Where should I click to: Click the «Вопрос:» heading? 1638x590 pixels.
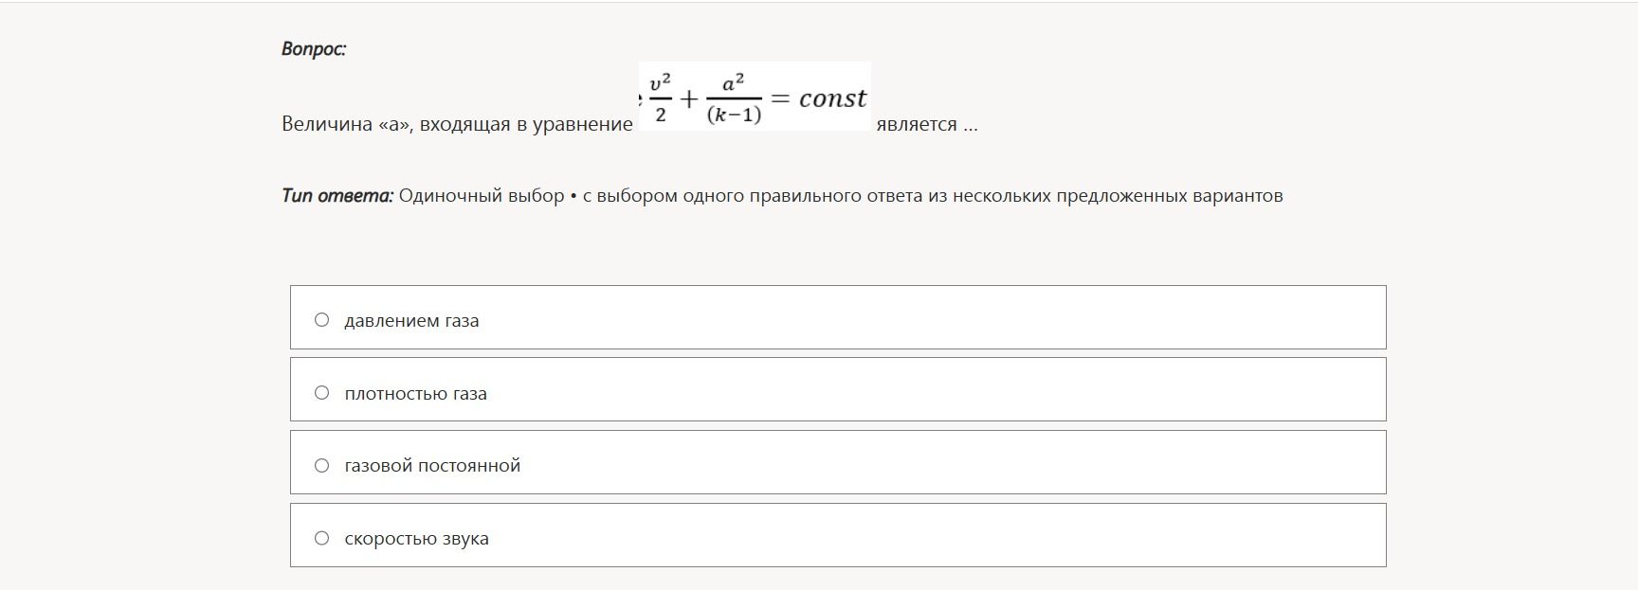[314, 49]
